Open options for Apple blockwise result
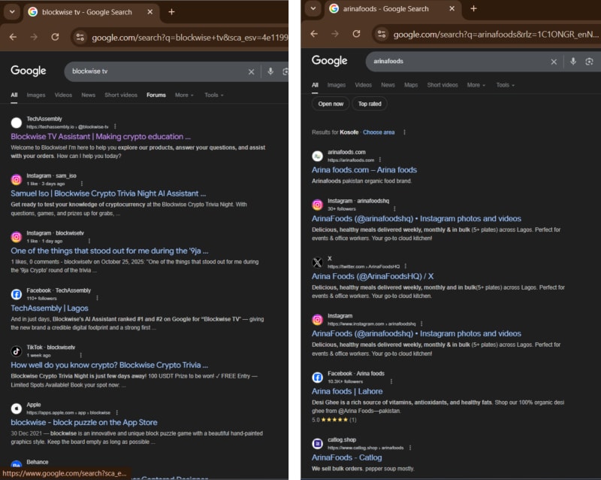601x480 pixels. [x=116, y=412]
